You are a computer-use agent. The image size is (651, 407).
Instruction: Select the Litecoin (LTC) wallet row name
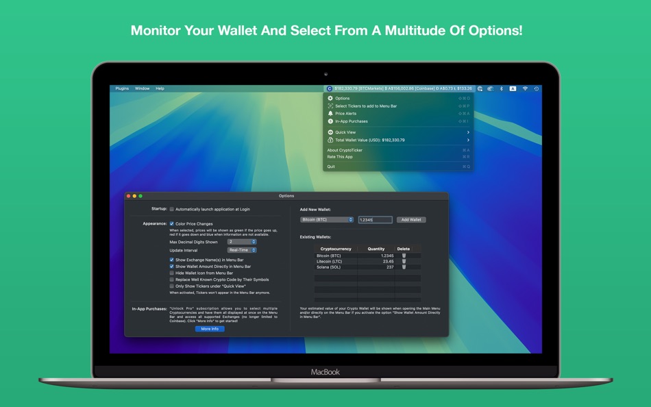pos(329,262)
